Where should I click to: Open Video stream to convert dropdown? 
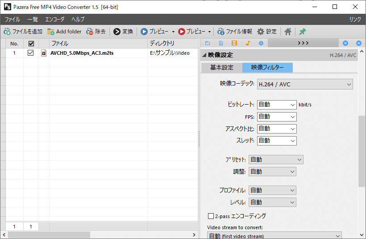click(274, 235)
